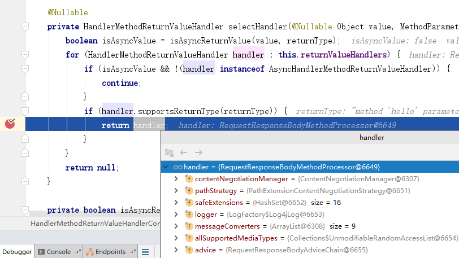The width and height of the screenshot is (459, 258).
Task: Click the forward arrow in handler popup
Action: tap(198, 152)
